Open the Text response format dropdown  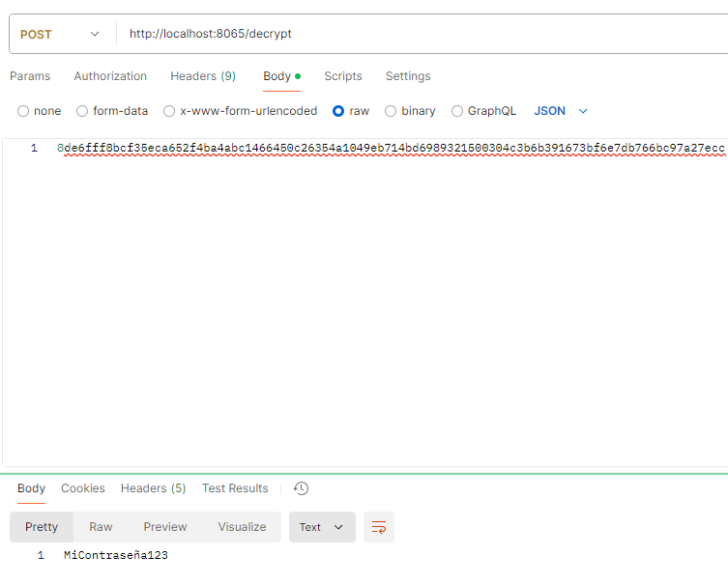point(322,527)
